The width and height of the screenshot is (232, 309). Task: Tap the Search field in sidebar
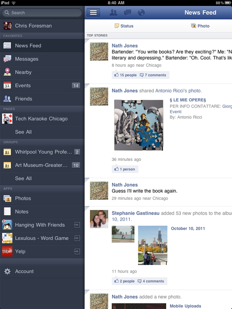42,13
